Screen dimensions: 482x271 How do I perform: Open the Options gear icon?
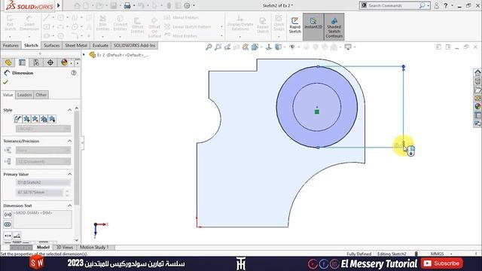(x=187, y=5)
